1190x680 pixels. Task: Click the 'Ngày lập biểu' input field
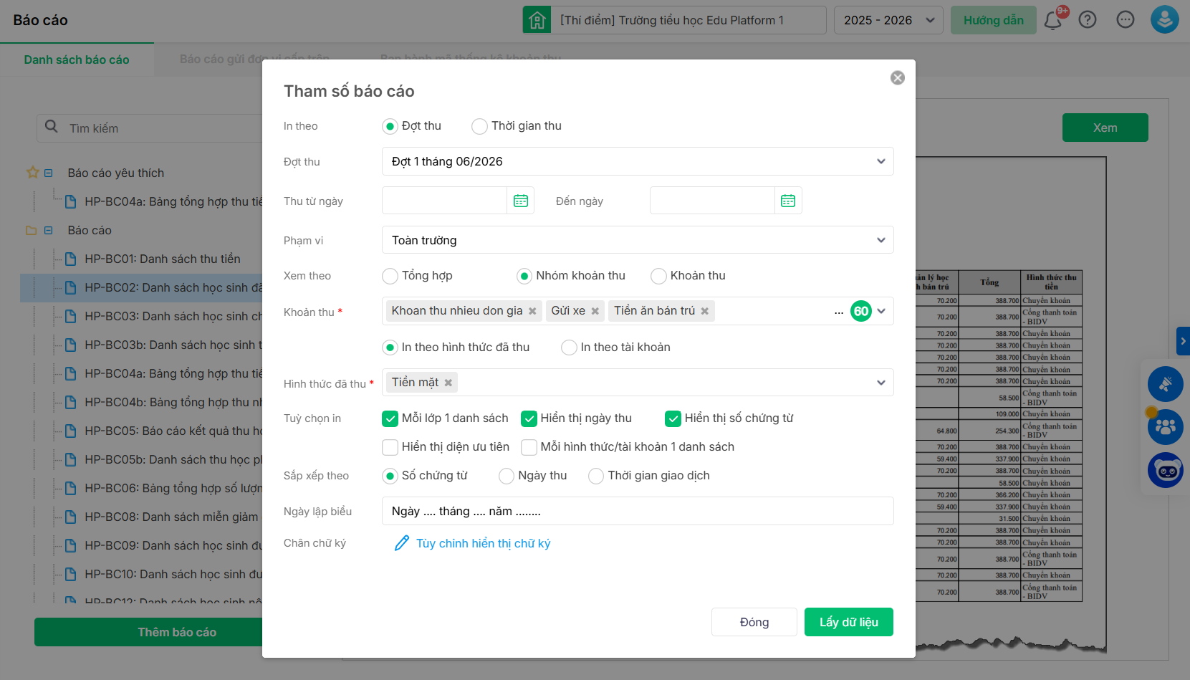[x=637, y=511]
